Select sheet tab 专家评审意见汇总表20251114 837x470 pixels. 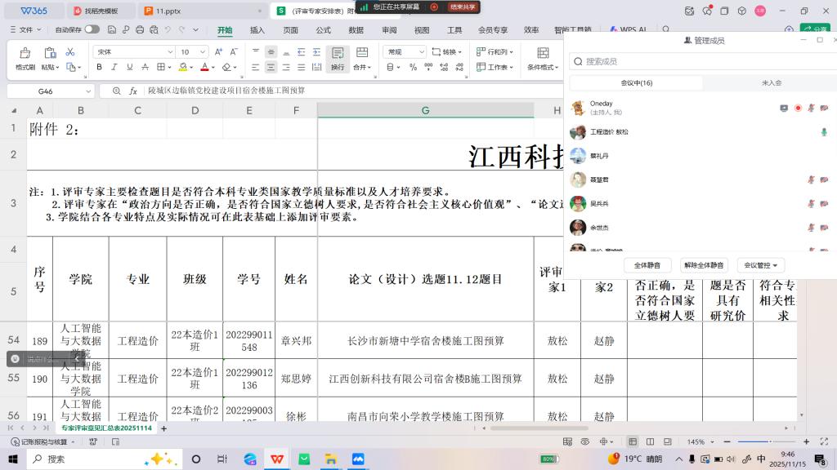[x=106, y=428]
